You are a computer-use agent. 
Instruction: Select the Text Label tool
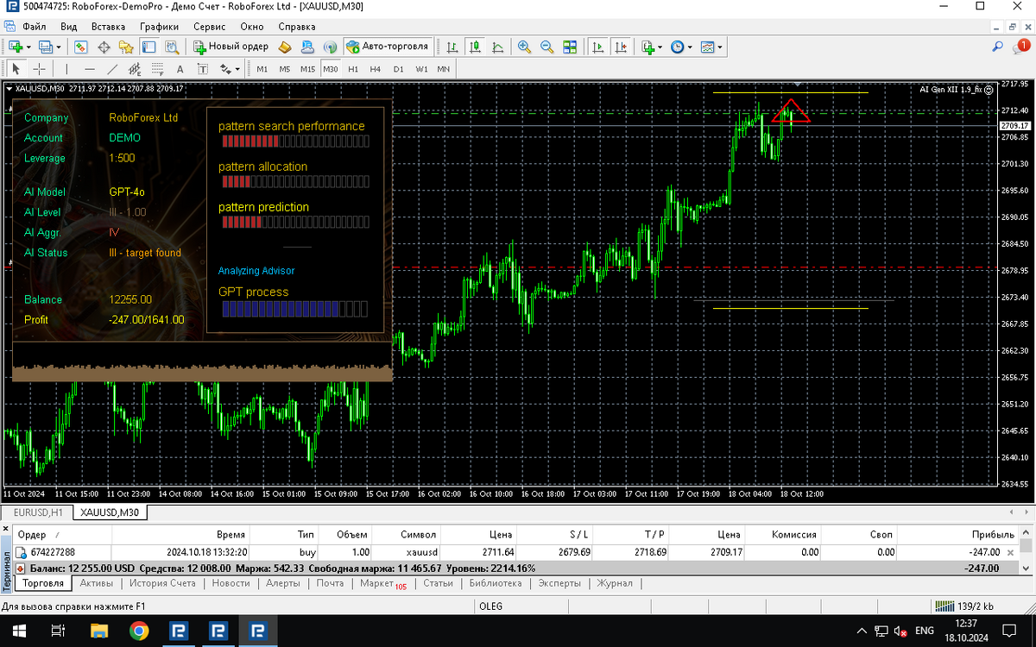(x=202, y=69)
